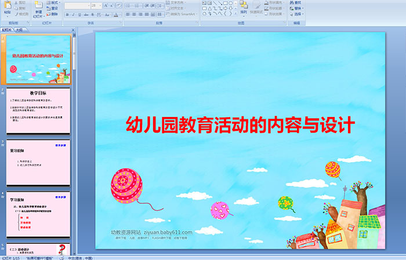Image resolution: width=406 pixels, height=260 pixels.
Task: Decrease font size with the shrink-font icon
Action: click(x=111, y=6)
